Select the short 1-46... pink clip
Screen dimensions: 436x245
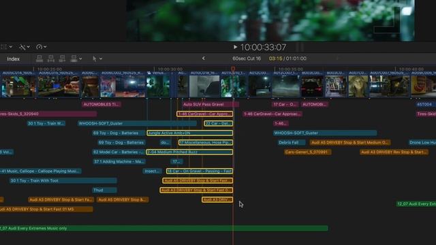281,123
